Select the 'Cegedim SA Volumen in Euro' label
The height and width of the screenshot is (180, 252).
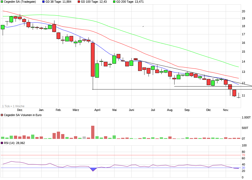click(23, 115)
